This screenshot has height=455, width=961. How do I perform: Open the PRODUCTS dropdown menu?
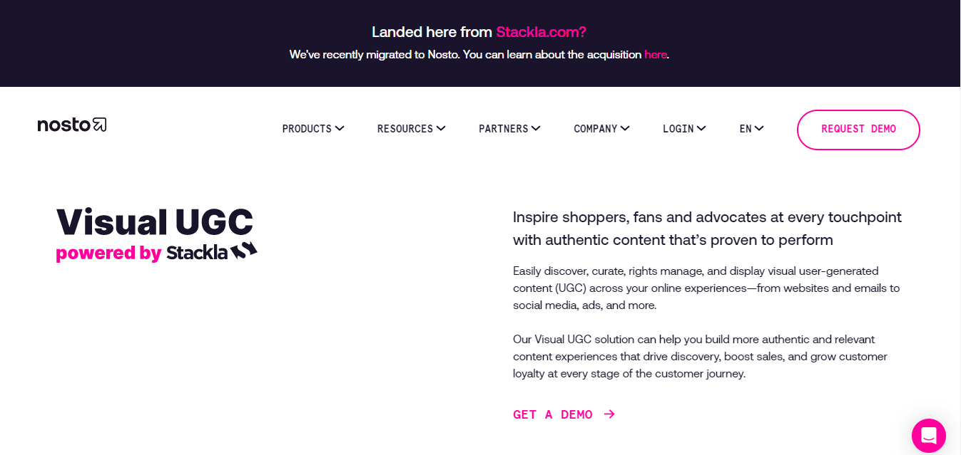click(307, 129)
